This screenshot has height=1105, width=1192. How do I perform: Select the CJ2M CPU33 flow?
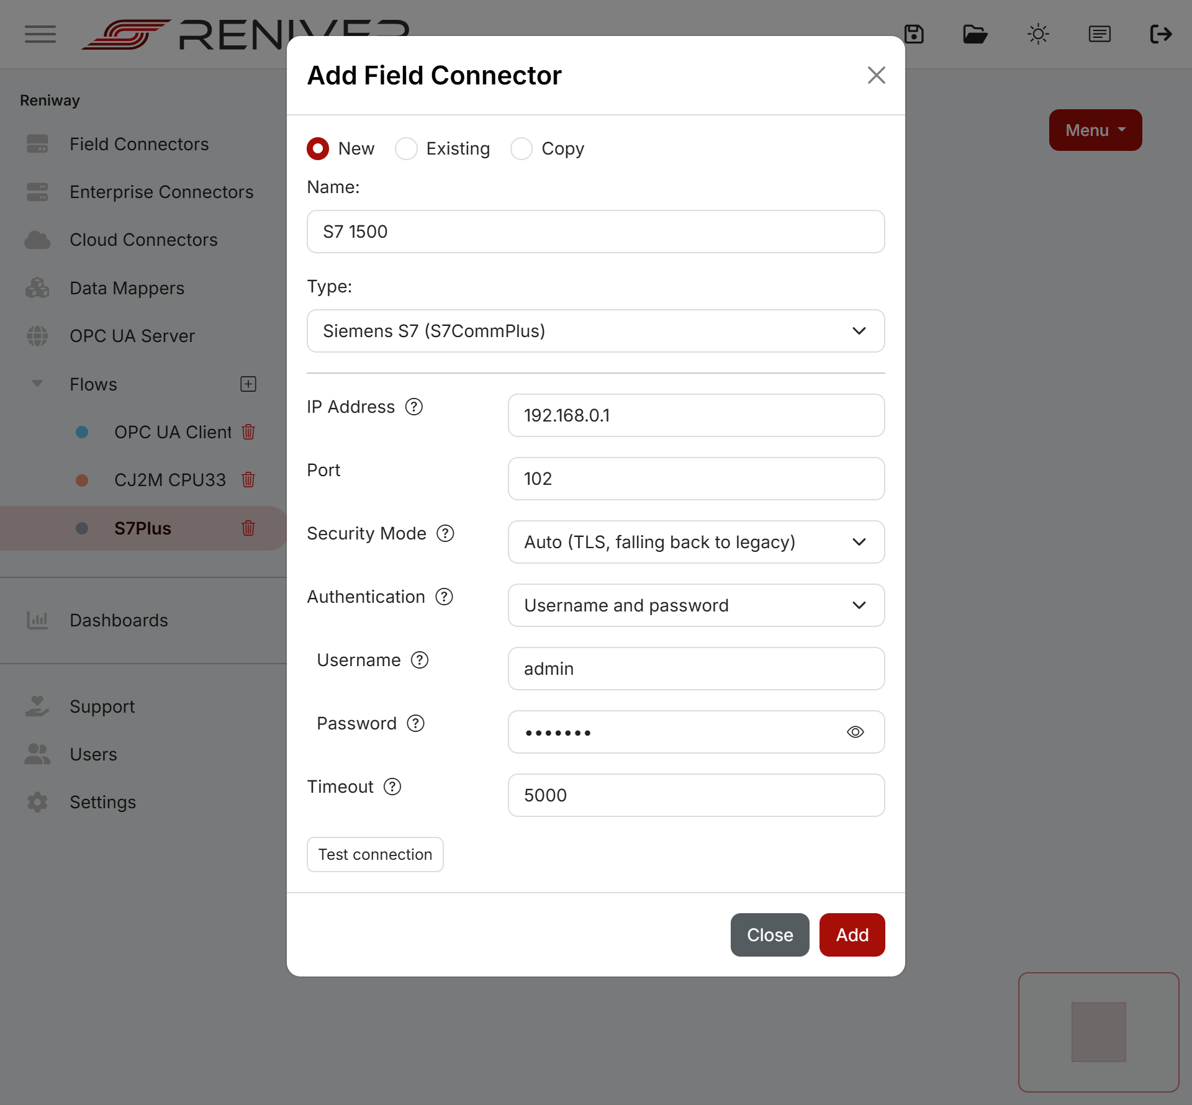click(170, 480)
